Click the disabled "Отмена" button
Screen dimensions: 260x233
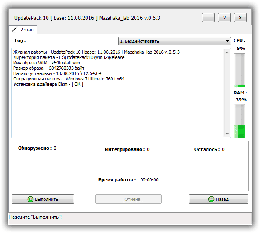(x=128, y=199)
